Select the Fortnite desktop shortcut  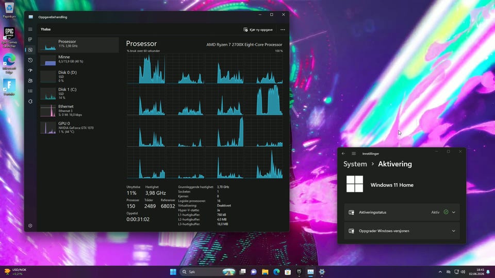9,88
